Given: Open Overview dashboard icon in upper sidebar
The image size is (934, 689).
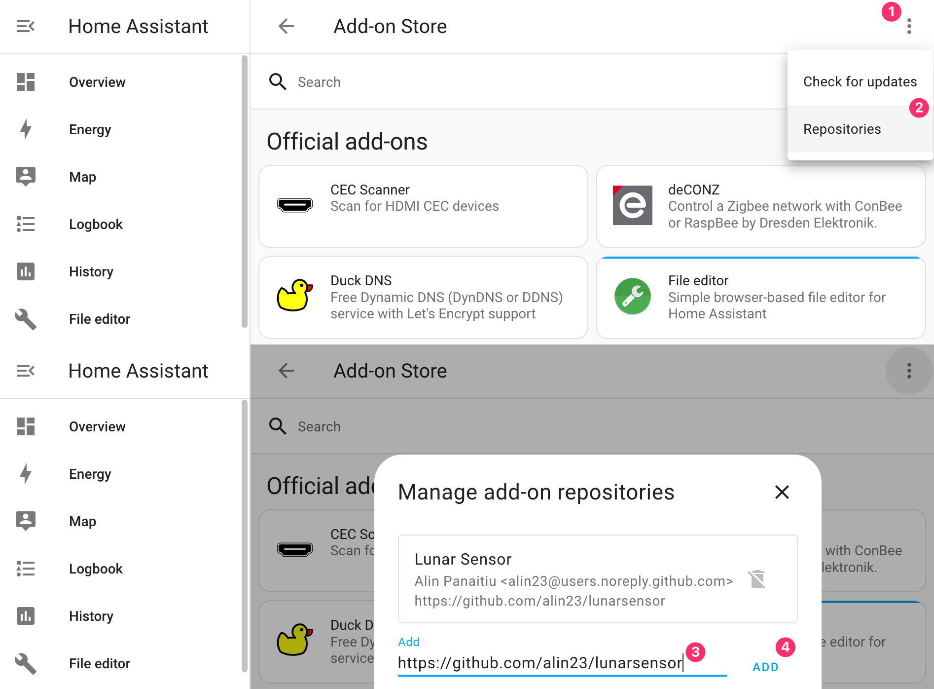Looking at the screenshot, I should tap(26, 82).
